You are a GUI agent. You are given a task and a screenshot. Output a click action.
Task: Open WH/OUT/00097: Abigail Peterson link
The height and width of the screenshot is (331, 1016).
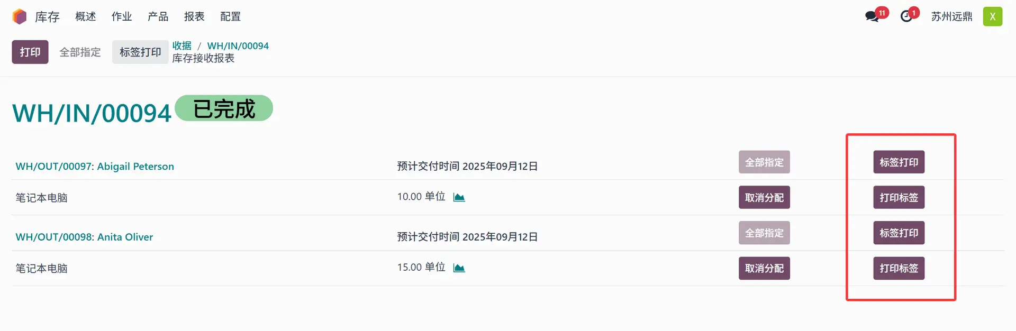95,167
